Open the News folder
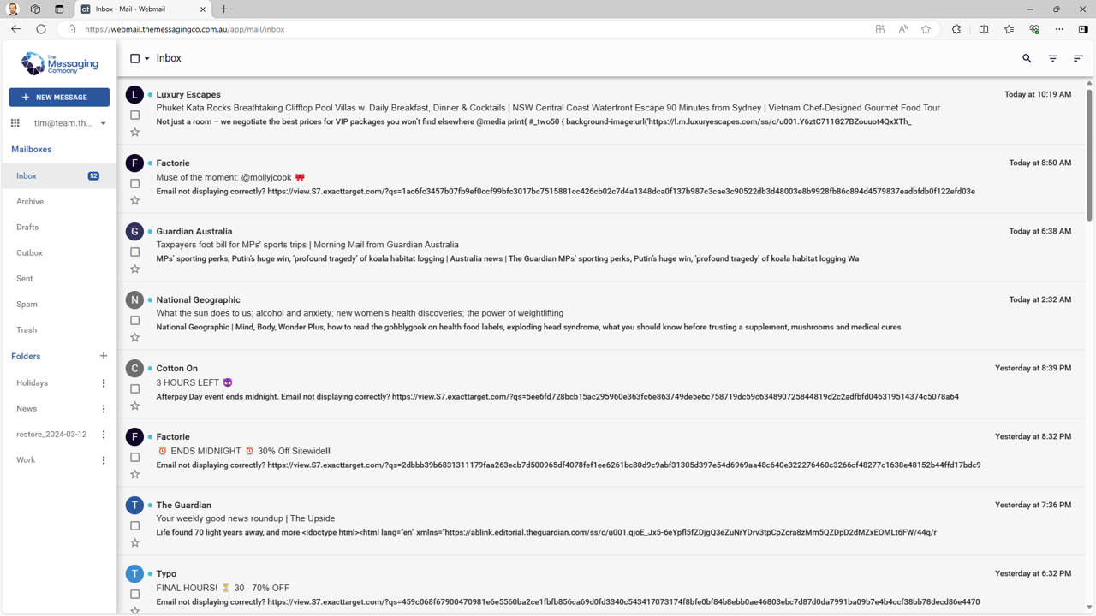 point(27,409)
